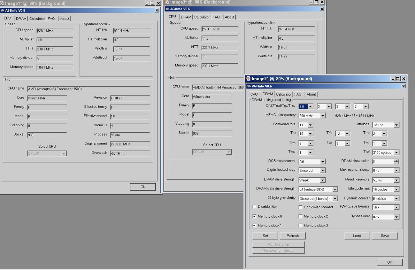Open the Trc dropdown
This screenshot has width=415, height=270.
point(311,134)
